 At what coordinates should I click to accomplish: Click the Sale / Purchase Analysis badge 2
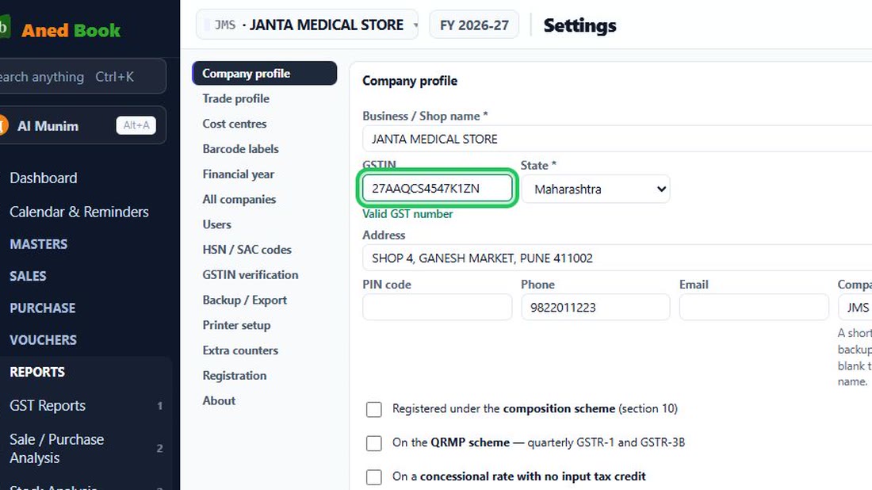(159, 448)
